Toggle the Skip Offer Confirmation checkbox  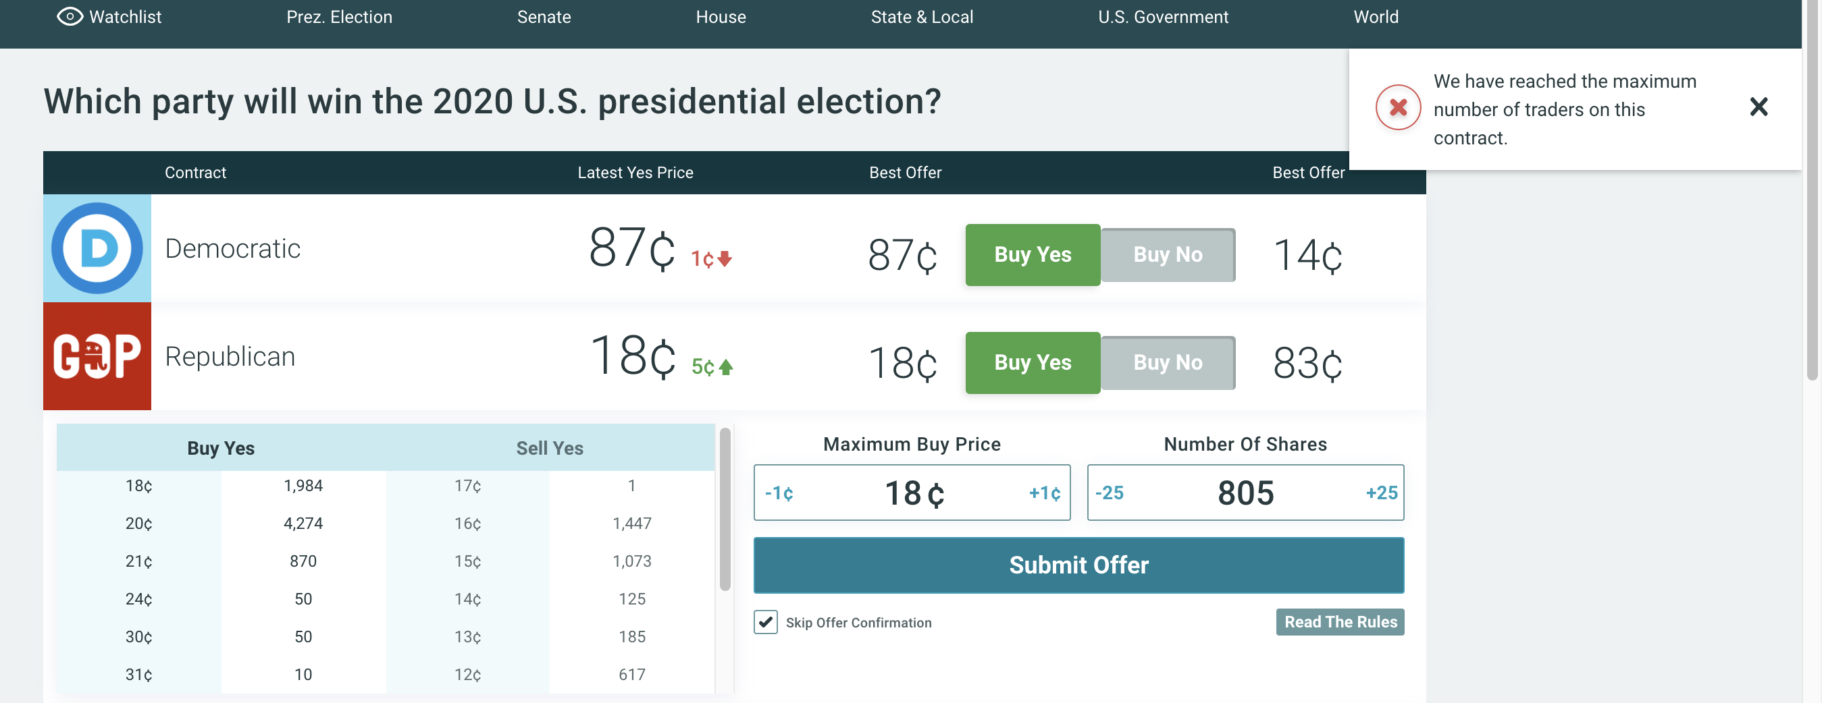(765, 622)
